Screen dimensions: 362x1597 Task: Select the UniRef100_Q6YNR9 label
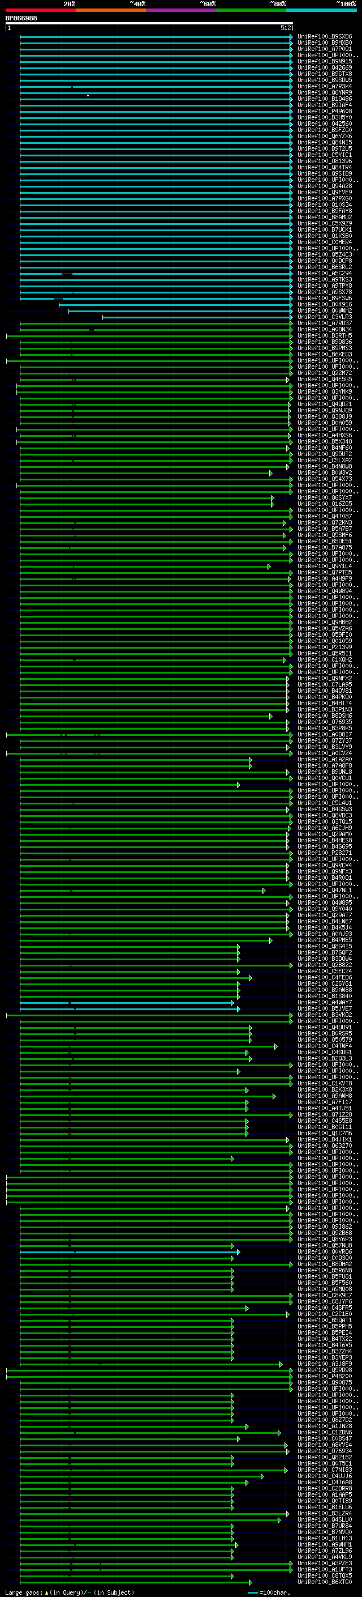click(325, 92)
